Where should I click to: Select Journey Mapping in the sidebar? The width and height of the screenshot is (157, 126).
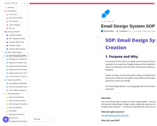point(14,25)
